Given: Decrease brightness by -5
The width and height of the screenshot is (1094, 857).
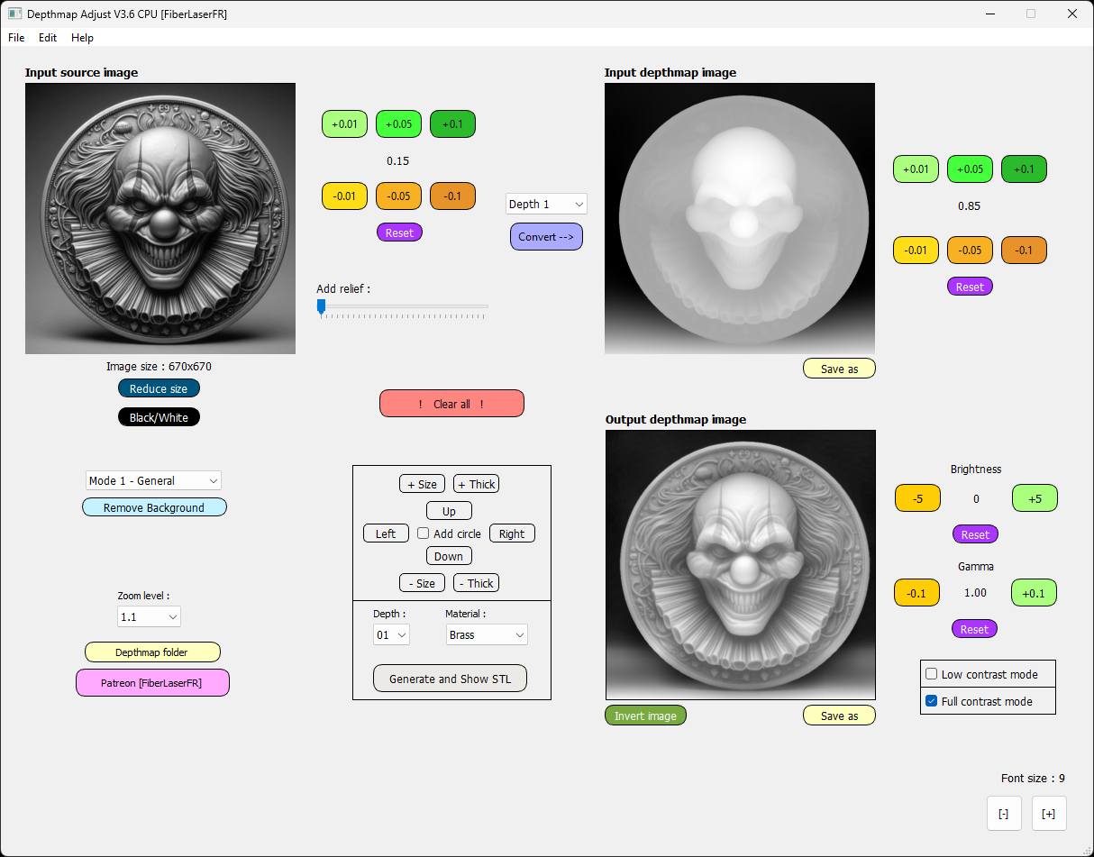Looking at the screenshot, I should tap(917, 498).
